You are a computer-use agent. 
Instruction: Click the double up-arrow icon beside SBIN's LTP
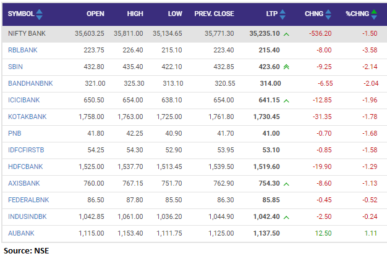tap(286, 67)
